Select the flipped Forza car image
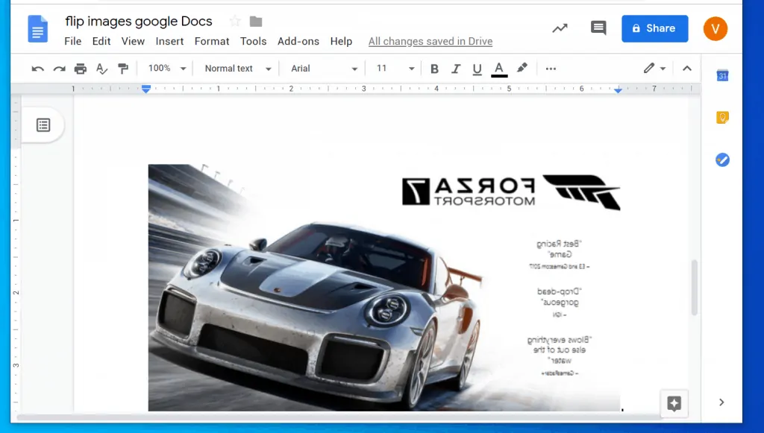Viewport: 764px width, 433px height. [x=384, y=288]
